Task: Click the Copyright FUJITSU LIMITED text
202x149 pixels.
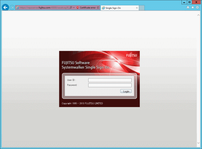Action: (x=82, y=103)
